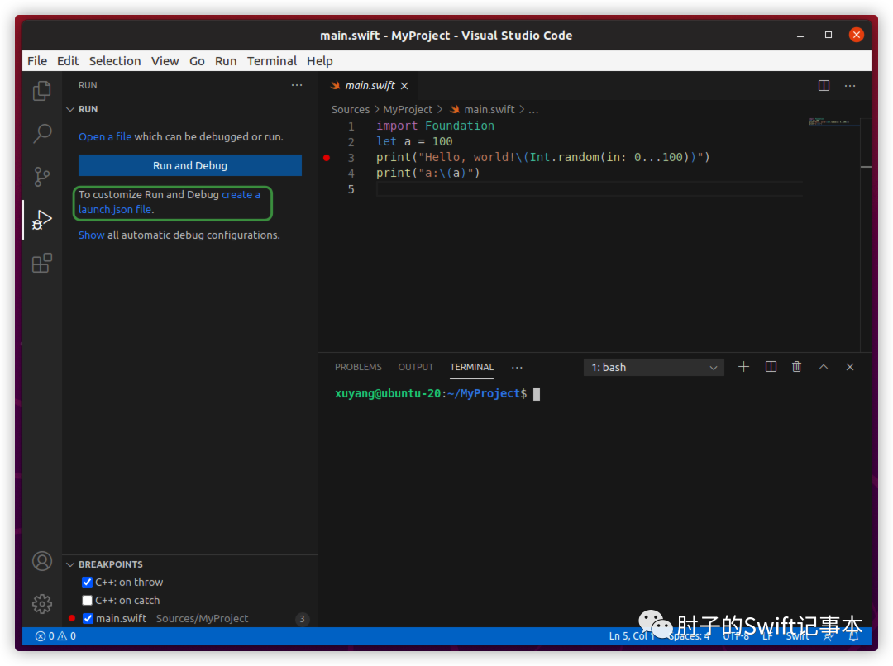Disable the main.swift breakpoint checkbox
The width and height of the screenshot is (893, 666).
click(x=88, y=619)
